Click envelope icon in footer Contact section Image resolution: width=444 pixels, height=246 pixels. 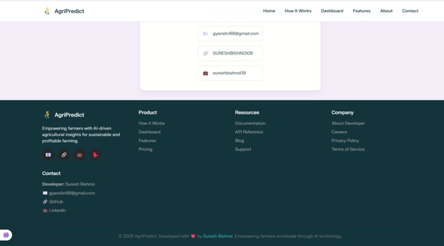[x=45, y=193]
